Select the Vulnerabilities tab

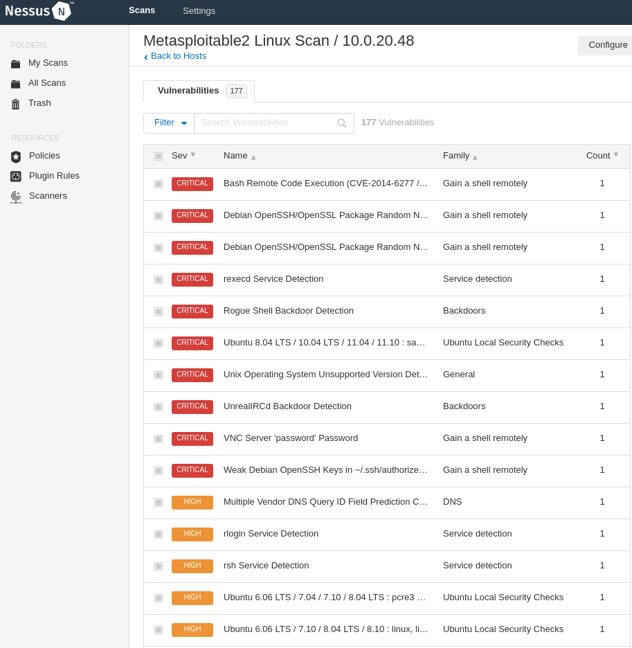point(199,91)
